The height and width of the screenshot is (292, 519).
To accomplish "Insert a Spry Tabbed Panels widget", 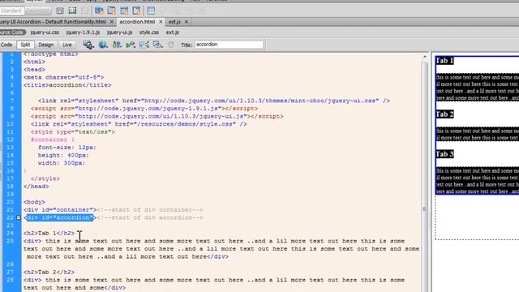I will 112,11.
